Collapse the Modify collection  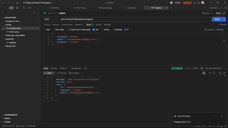pyautogui.click(x=4, y=25)
